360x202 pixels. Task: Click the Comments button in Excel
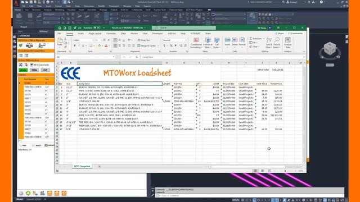click(x=295, y=34)
